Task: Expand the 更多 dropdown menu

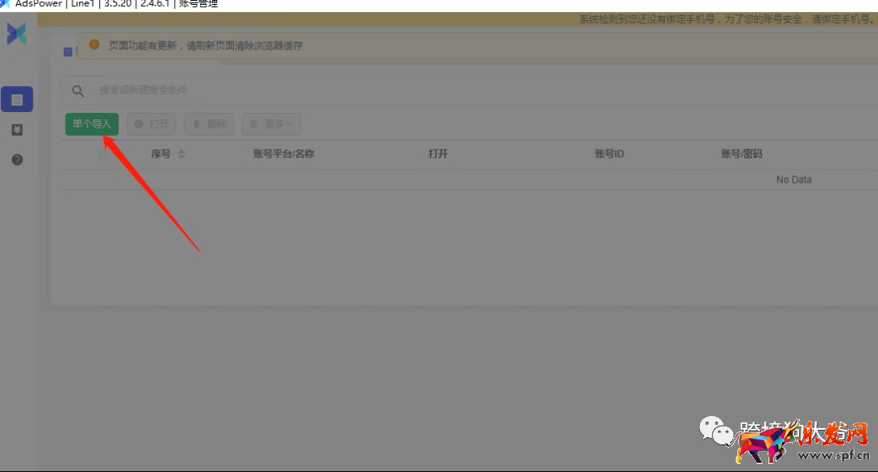Action: [x=272, y=124]
